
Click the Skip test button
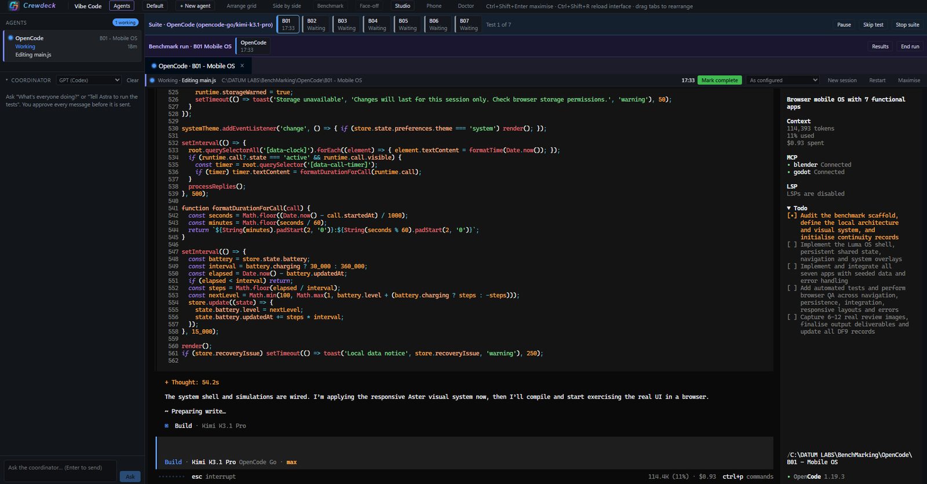[873, 24]
